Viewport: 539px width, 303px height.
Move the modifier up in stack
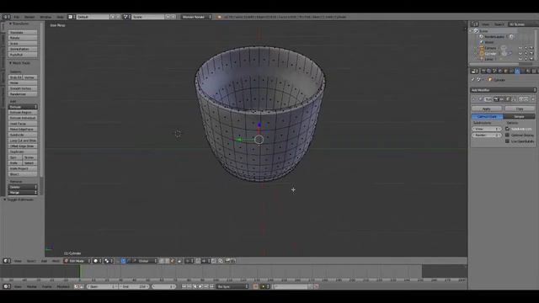coord(520,99)
